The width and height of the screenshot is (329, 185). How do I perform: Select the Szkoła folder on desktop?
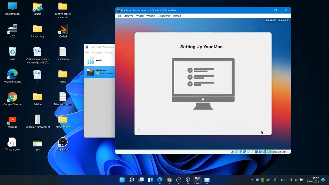pyautogui.click(x=38, y=9)
